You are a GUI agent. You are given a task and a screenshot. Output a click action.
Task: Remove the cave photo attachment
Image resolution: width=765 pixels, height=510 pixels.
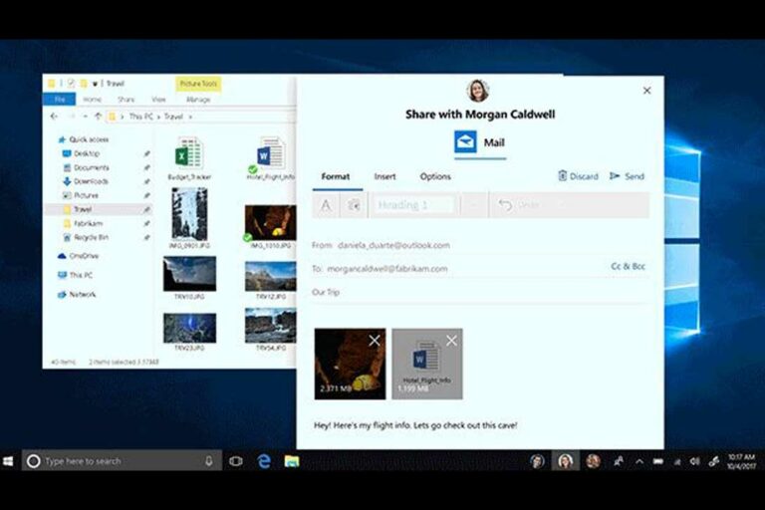pyautogui.click(x=375, y=340)
